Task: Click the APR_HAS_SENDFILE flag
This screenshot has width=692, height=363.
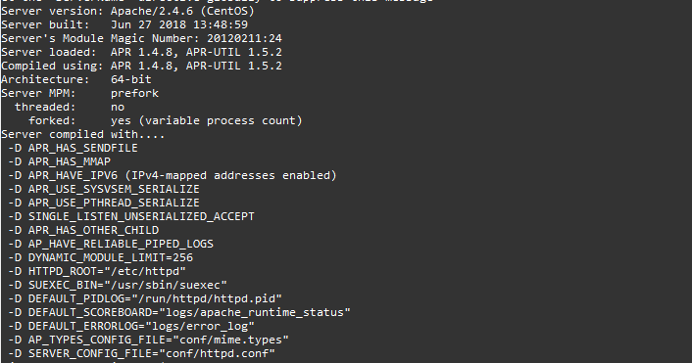Action: pos(83,148)
